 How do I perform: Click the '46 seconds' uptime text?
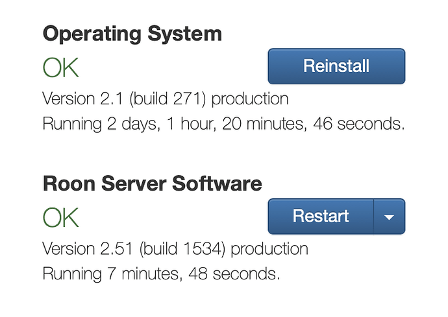(359, 124)
